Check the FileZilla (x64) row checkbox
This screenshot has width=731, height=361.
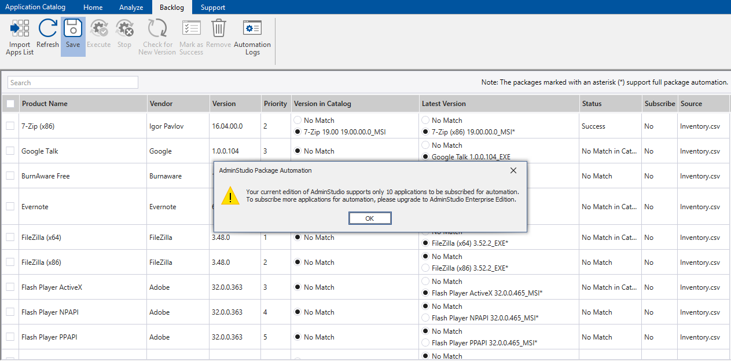pyautogui.click(x=10, y=237)
